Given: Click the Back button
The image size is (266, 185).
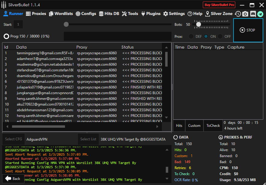Looking at the screenshot, I should (x=13, y=178).
